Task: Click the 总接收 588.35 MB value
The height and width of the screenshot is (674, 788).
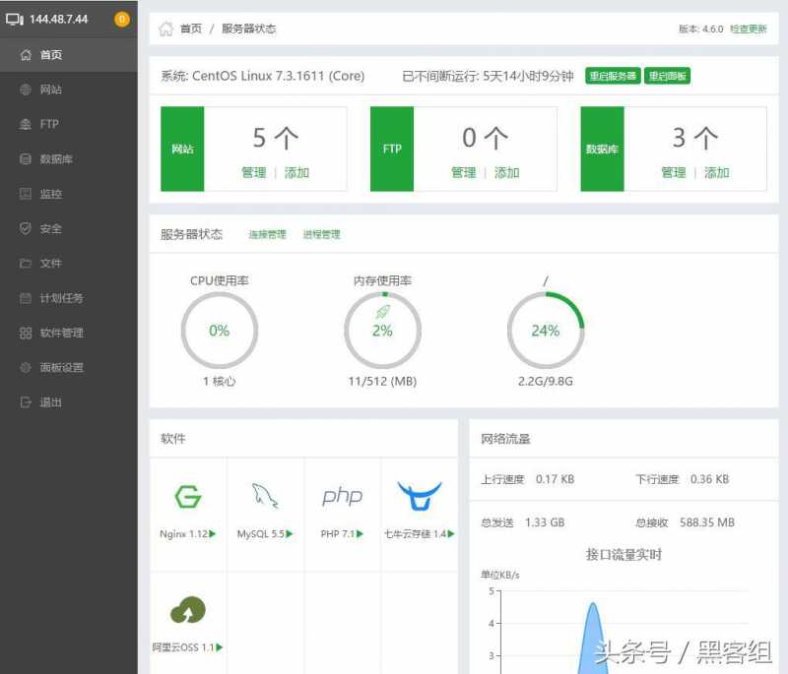Action: (707, 522)
